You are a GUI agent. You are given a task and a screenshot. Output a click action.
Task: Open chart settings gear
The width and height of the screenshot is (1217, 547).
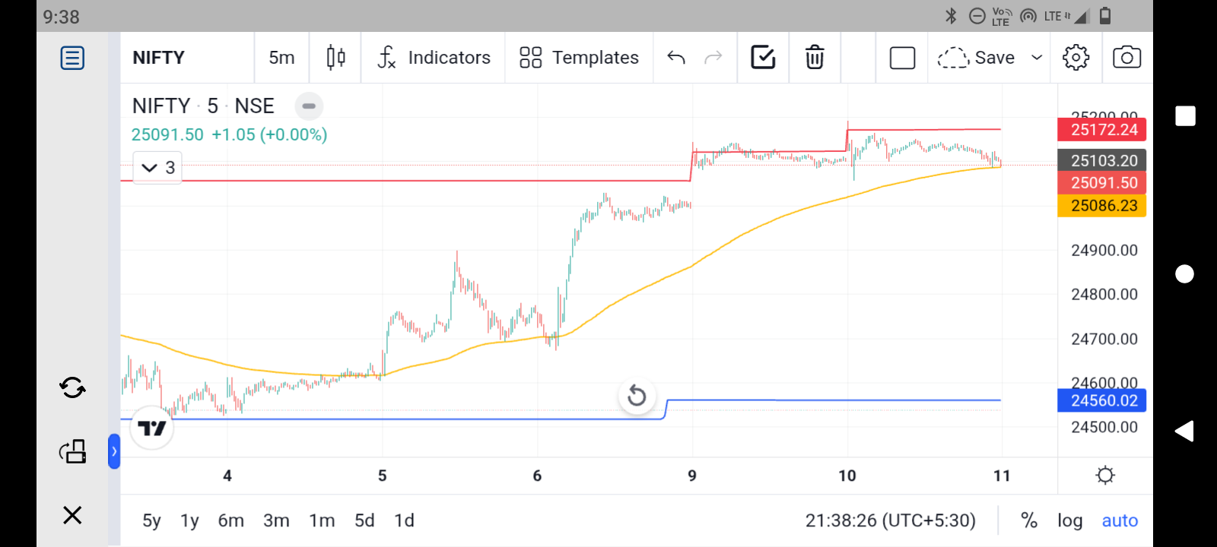point(1076,58)
